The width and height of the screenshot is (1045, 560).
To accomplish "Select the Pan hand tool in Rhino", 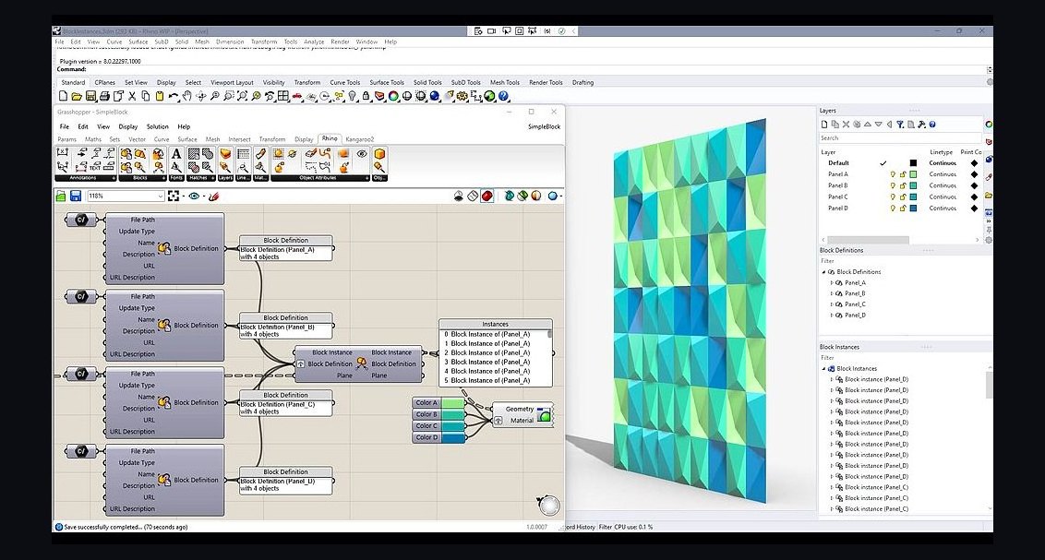I will click(x=187, y=97).
